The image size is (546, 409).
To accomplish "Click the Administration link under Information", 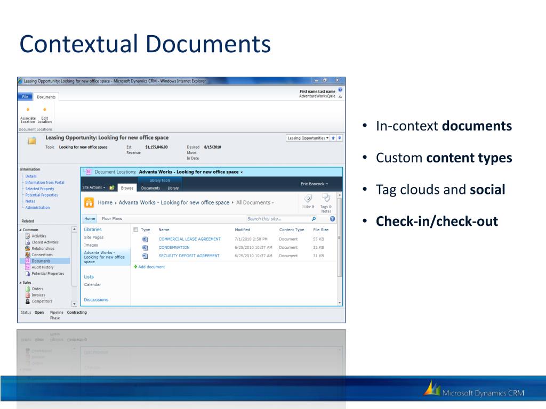I will pos(37,208).
